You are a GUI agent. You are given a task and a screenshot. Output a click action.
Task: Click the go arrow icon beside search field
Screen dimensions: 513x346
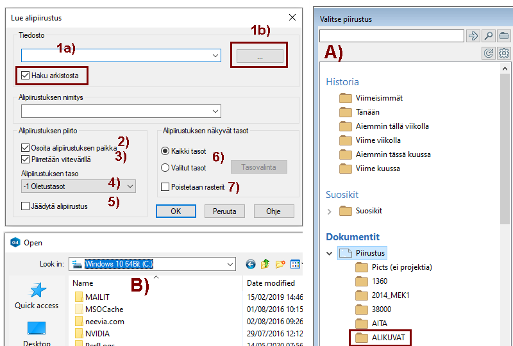[x=473, y=36]
